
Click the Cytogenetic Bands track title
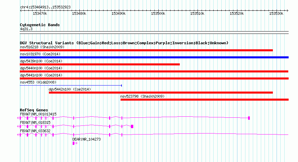click(x=40, y=25)
